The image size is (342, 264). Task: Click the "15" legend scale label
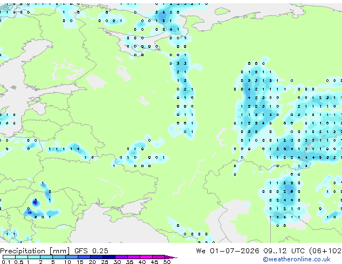point(80,262)
